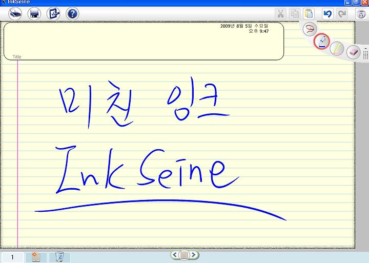
Task: Select the lasso selection tool
Action: [310, 29]
